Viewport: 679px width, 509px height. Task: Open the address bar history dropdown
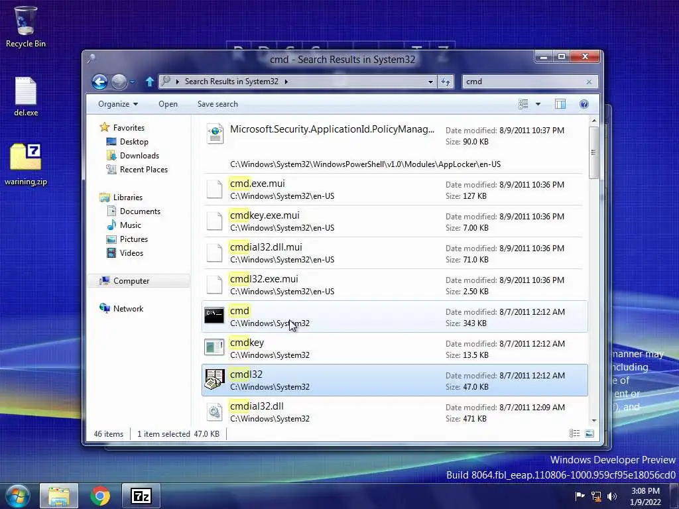(430, 82)
